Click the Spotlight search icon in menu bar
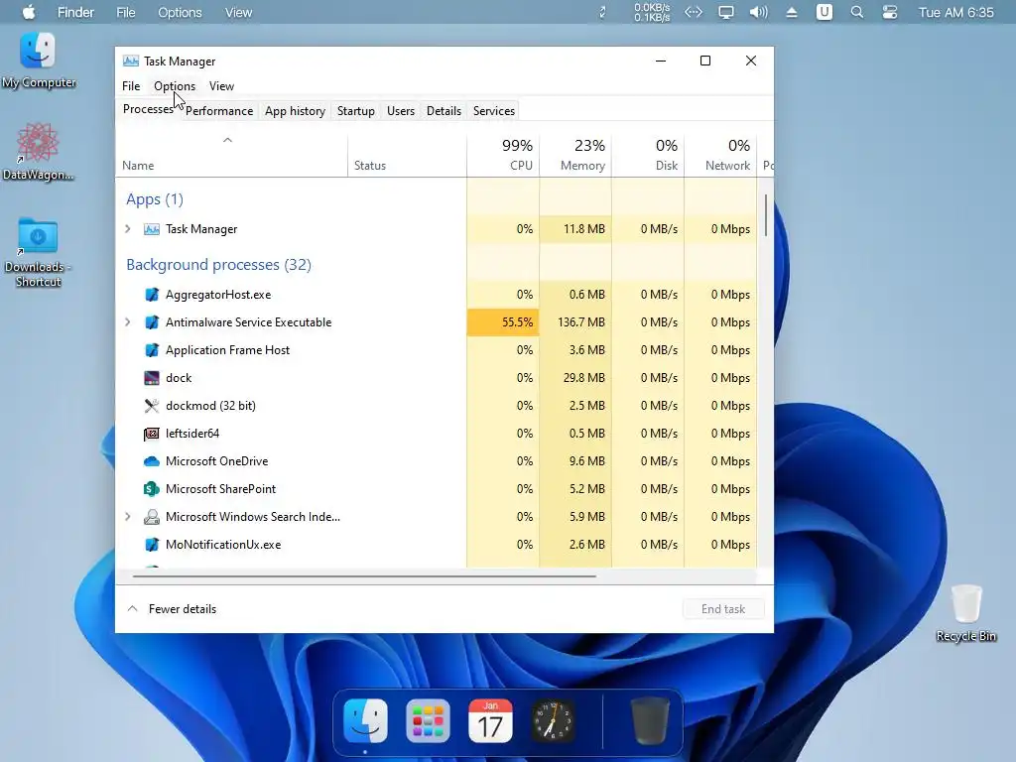This screenshot has width=1016, height=762. [x=856, y=12]
